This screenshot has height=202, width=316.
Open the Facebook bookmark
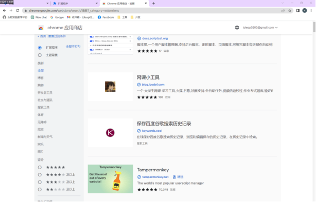(x=106, y=17)
